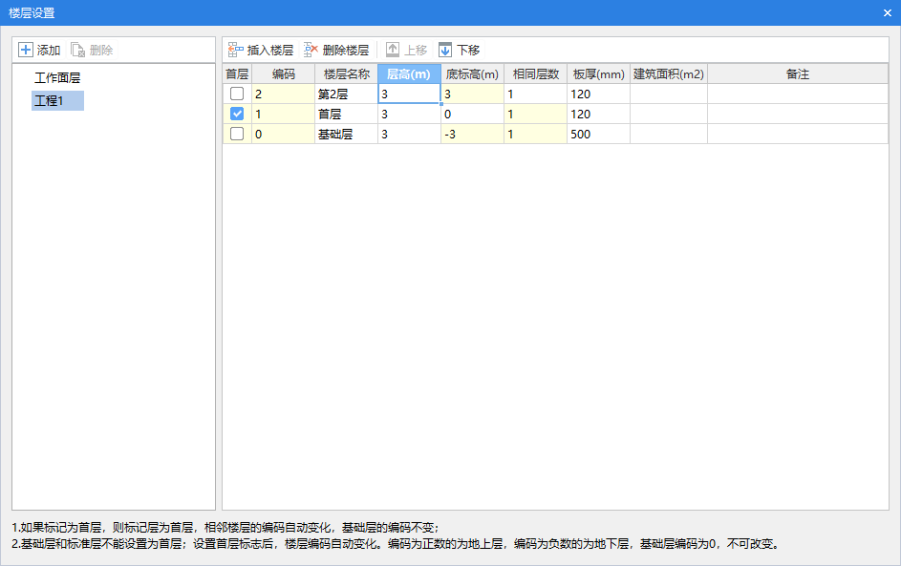Image resolution: width=901 pixels, height=566 pixels.
Task: Select 工作面层 in the left list
Action: pos(57,78)
